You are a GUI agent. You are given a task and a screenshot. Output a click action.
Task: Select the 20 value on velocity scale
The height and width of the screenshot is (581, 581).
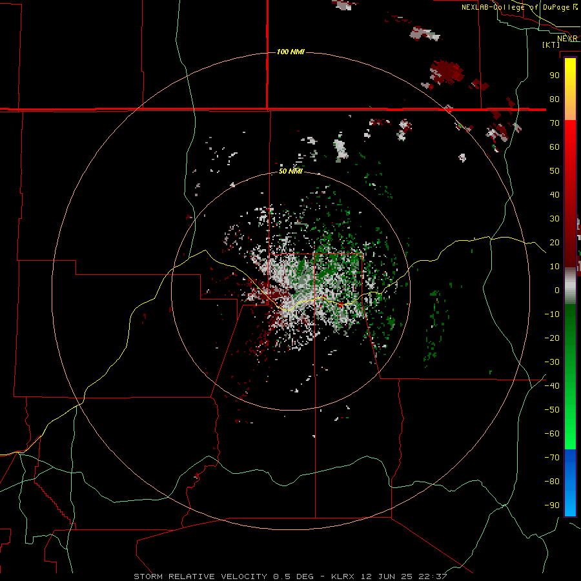point(555,243)
